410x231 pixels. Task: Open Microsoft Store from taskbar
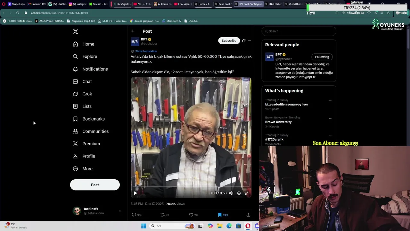[x=238, y=226]
